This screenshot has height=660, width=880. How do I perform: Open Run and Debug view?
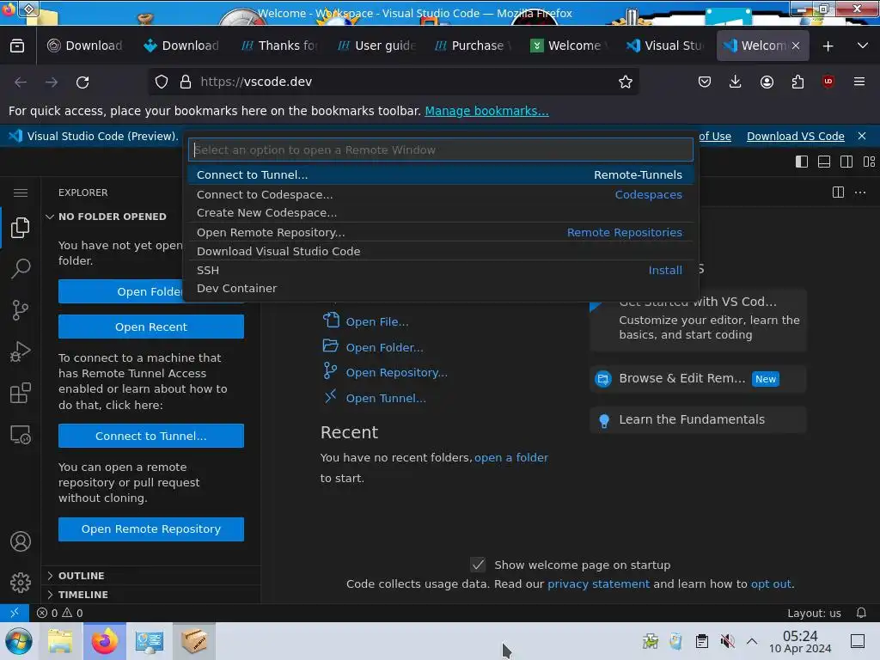21,351
